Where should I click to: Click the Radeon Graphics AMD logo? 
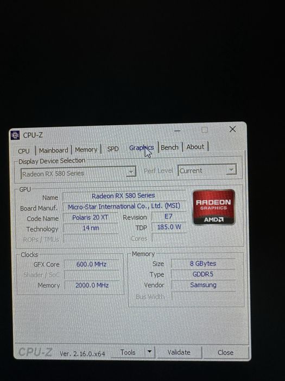(x=214, y=207)
